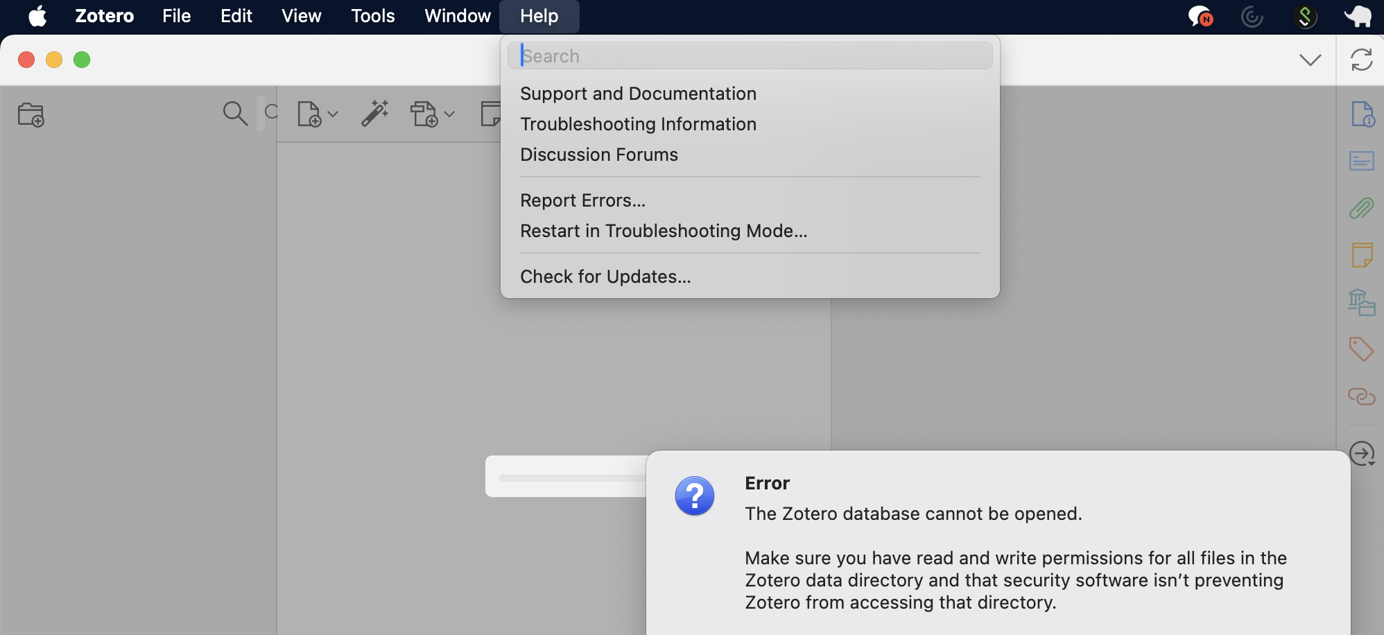The height and width of the screenshot is (635, 1384).
Task: Click the New Note icon in toolbar
Action: click(491, 114)
